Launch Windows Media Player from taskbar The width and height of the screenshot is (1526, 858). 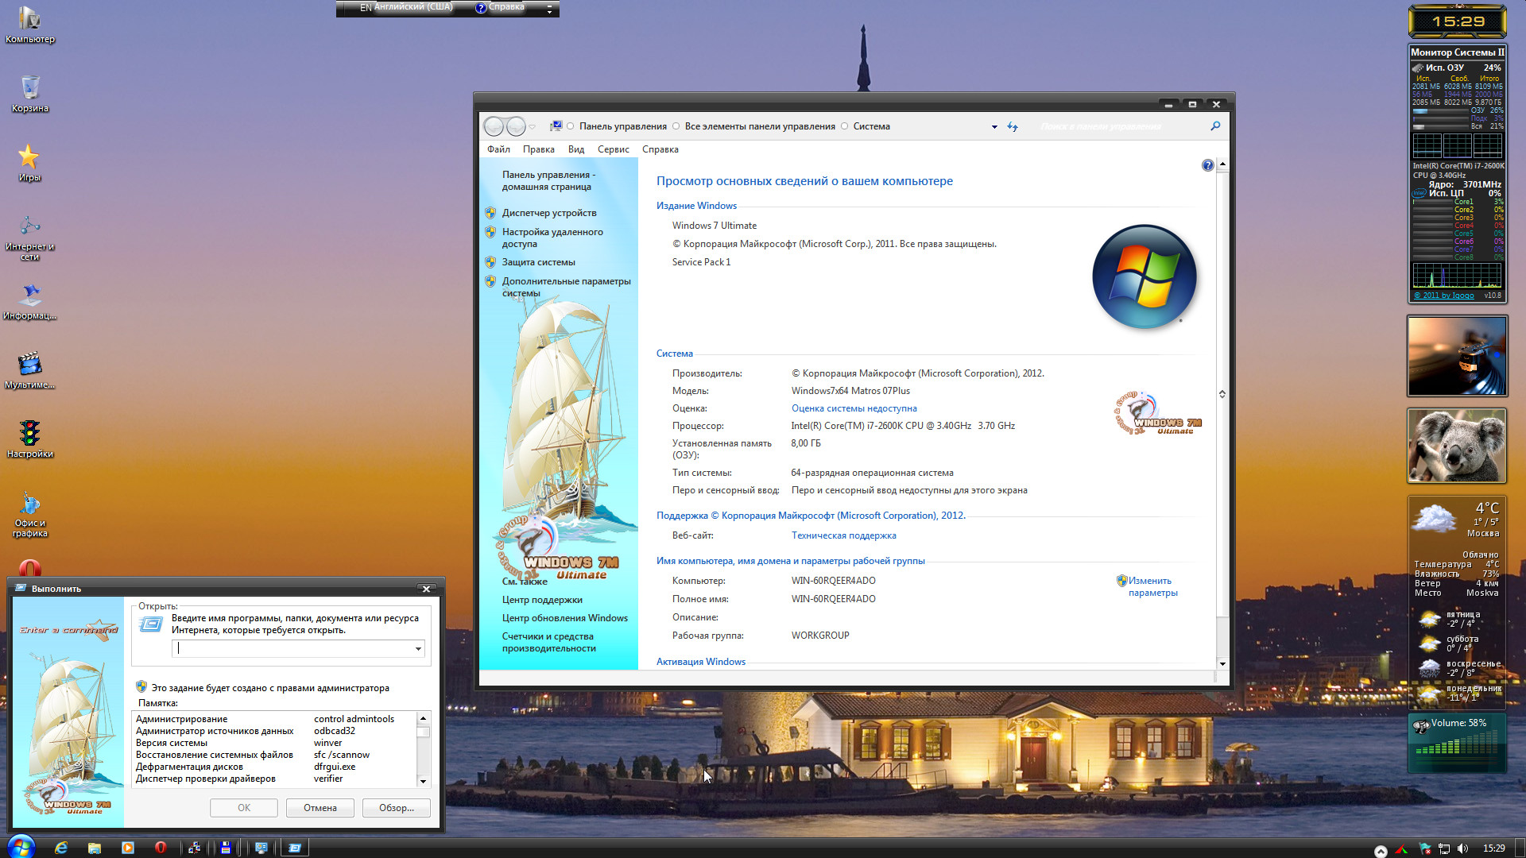point(127,848)
